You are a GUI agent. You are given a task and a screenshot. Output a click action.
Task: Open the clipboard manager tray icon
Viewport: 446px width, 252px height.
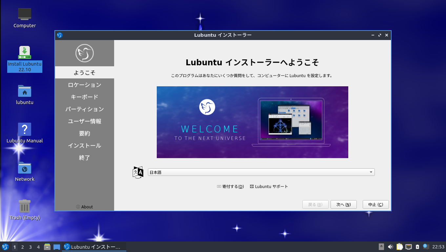click(x=399, y=247)
